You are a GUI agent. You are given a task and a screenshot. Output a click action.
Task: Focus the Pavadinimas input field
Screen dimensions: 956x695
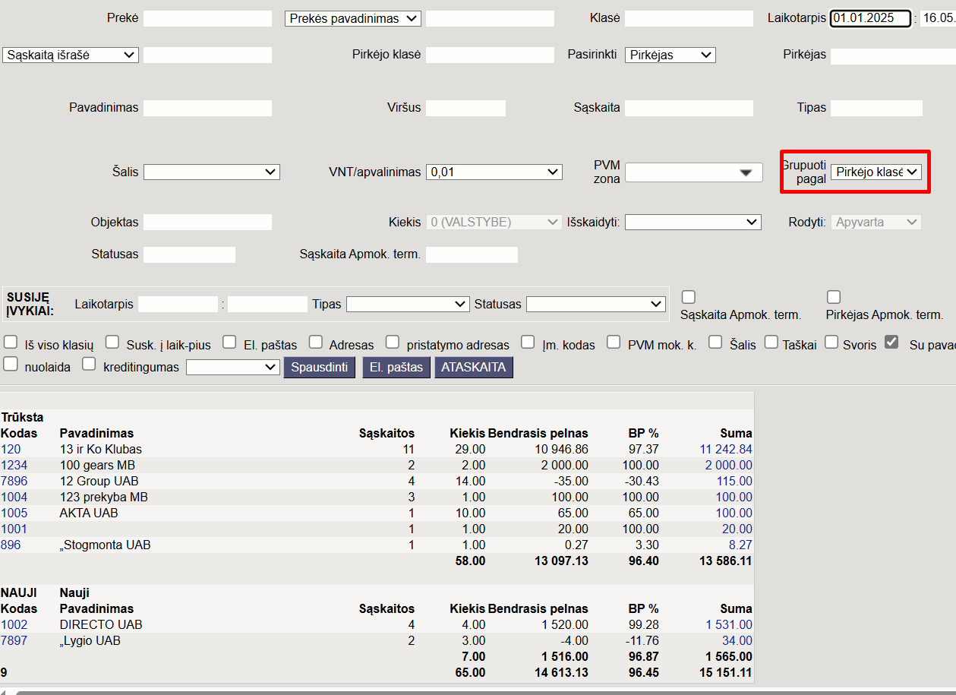click(x=207, y=107)
